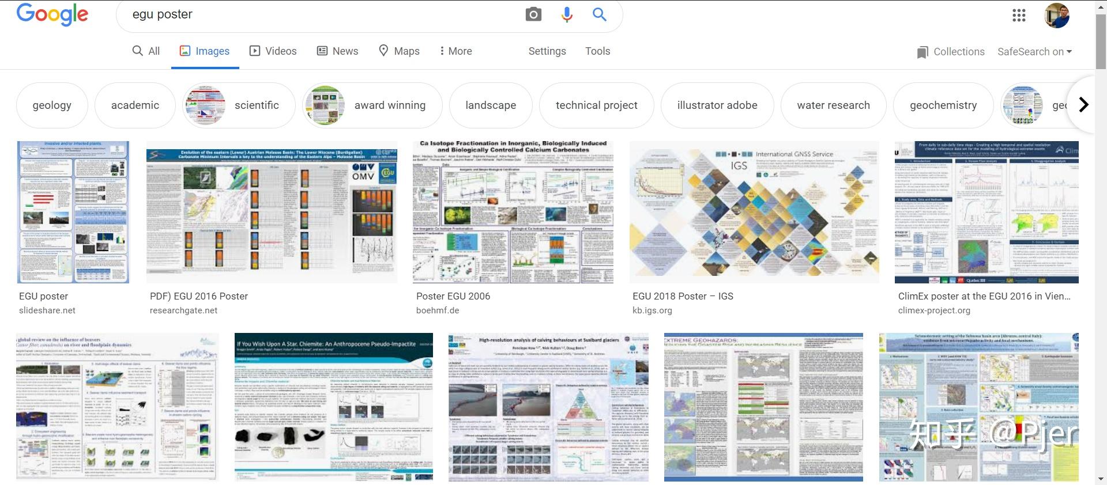The width and height of the screenshot is (1107, 485).
Task: Click the blue search magnifier button
Action: tap(600, 14)
